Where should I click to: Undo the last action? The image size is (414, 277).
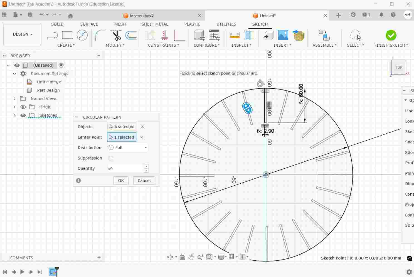tap(41, 15)
